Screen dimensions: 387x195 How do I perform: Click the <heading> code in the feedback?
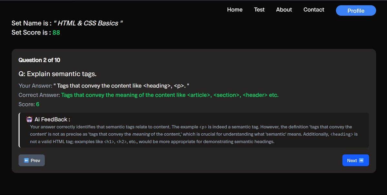coord(342,134)
